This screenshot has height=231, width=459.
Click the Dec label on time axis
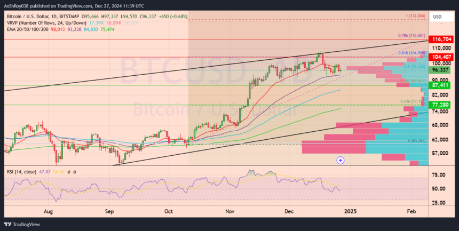289,211
